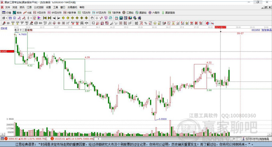Image resolution: width=272 pixels, height=147 pixels.
Task: Open the 9T四方形 tool
Action: (x=99, y=13)
